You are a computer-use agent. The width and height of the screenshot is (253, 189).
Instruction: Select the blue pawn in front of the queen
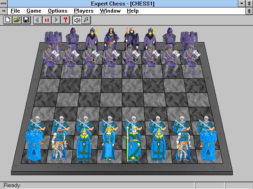110,122
